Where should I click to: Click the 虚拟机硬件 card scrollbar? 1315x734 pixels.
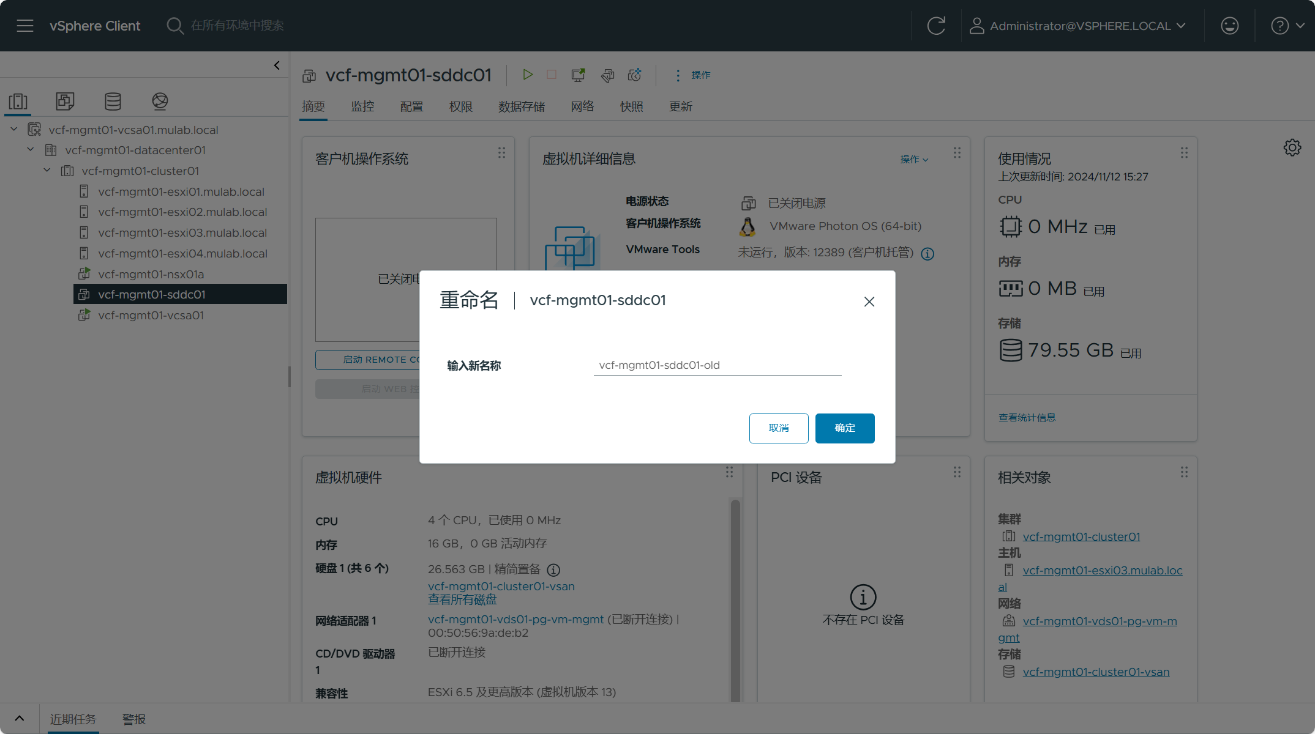735,599
